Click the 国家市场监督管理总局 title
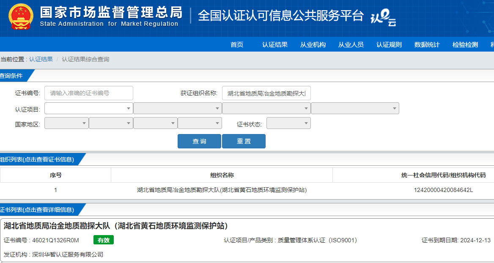 pos(111,13)
